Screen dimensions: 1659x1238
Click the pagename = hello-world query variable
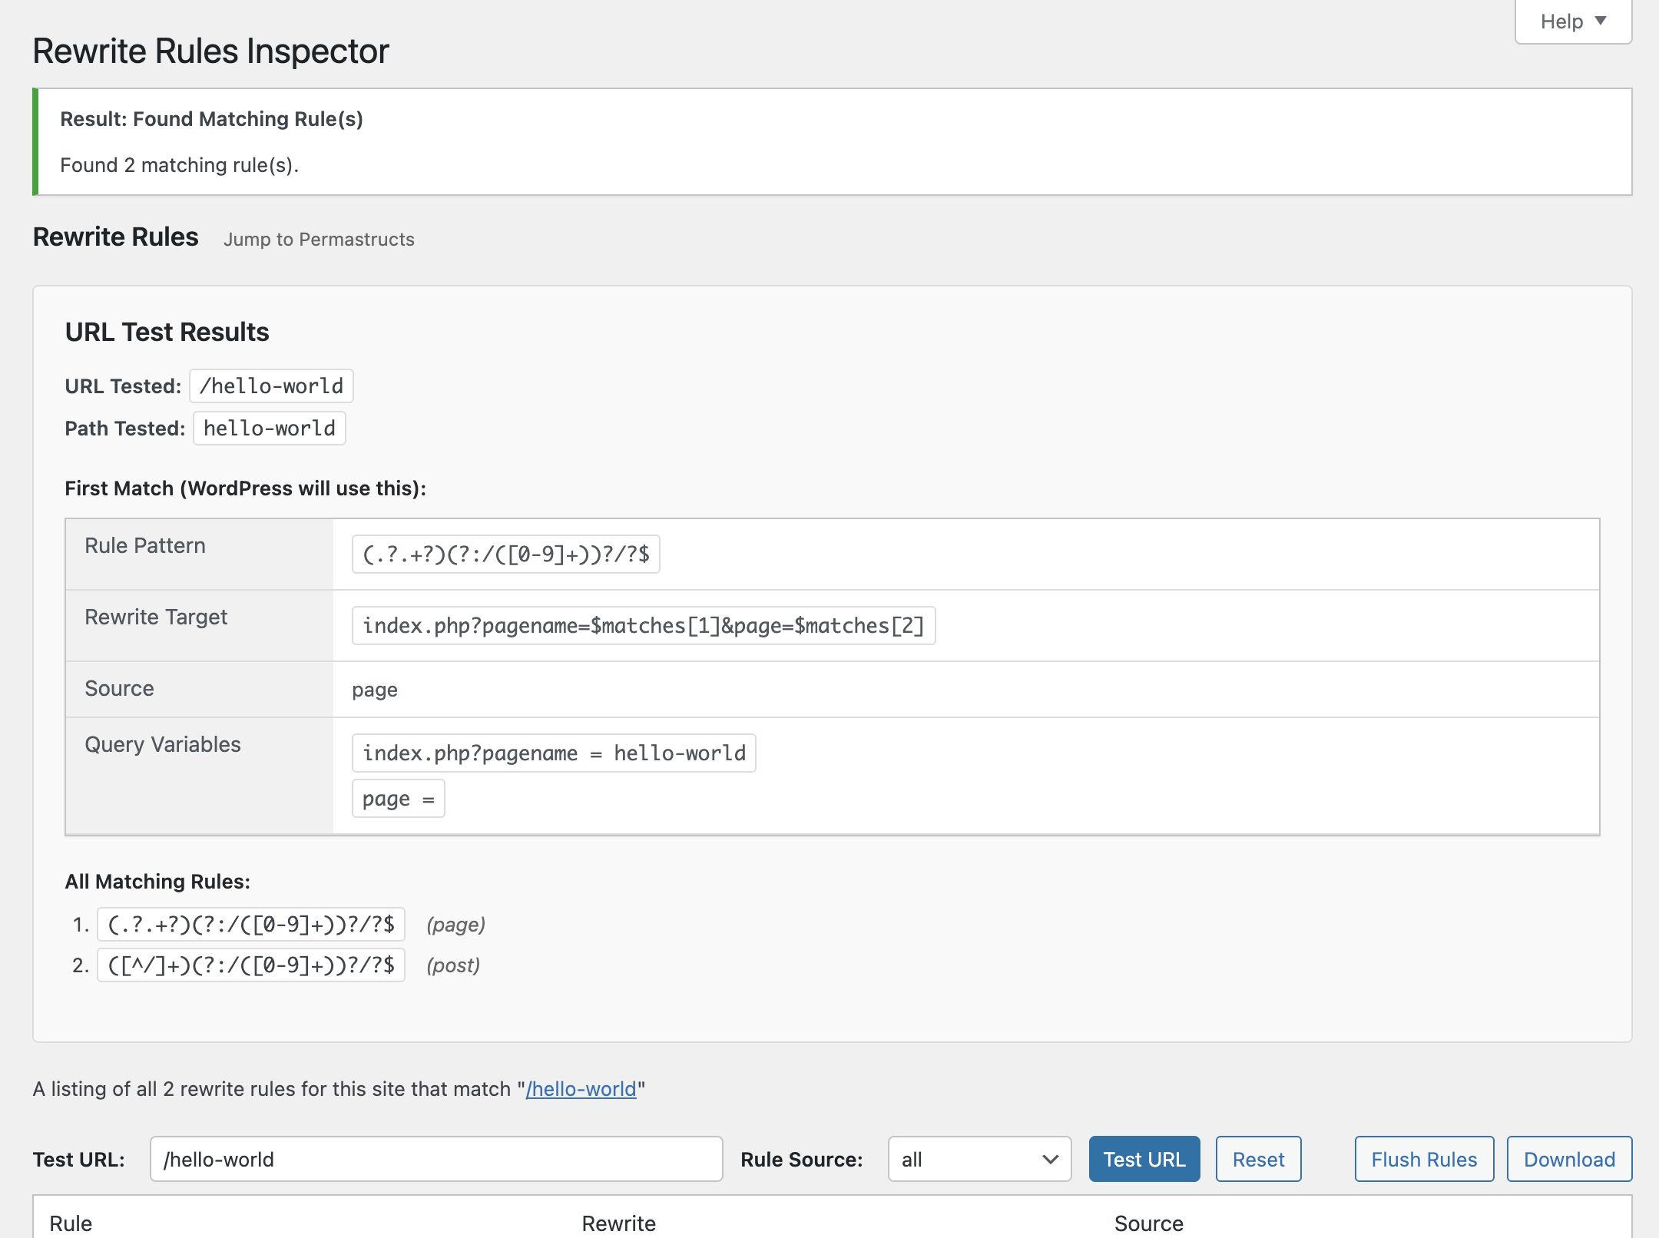coord(554,753)
